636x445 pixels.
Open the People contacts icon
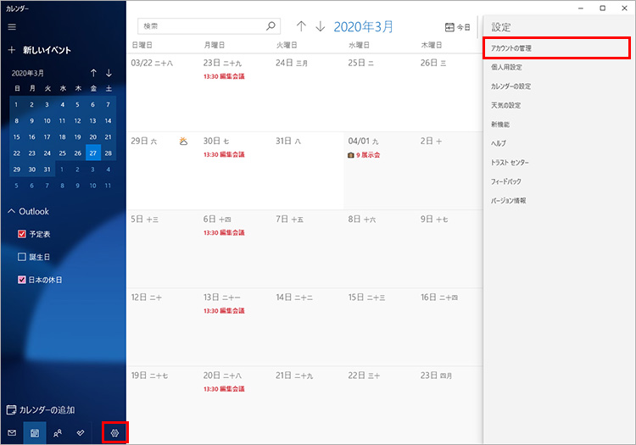(58, 432)
